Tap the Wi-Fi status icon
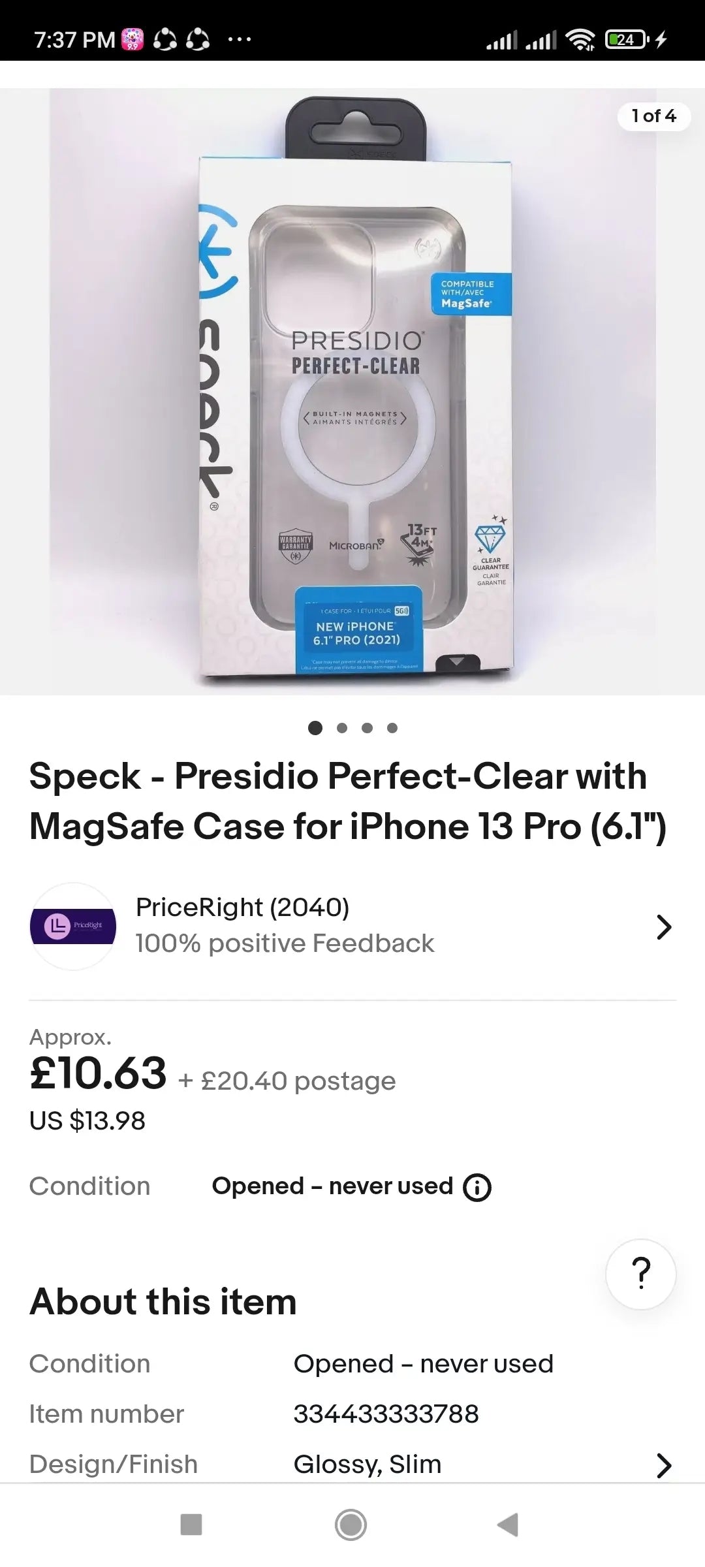This screenshot has height=1567, width=705. (x=580, y=40)
